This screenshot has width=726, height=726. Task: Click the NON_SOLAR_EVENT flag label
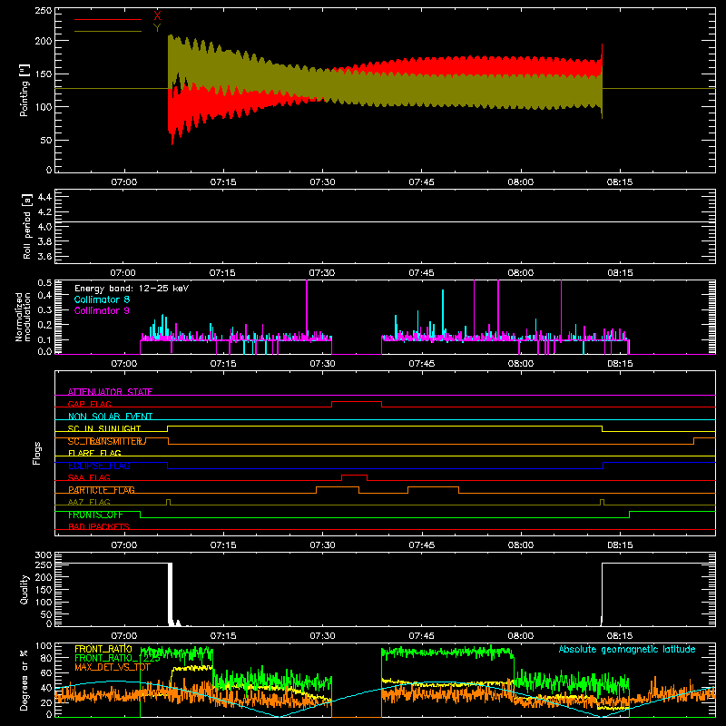110,417
